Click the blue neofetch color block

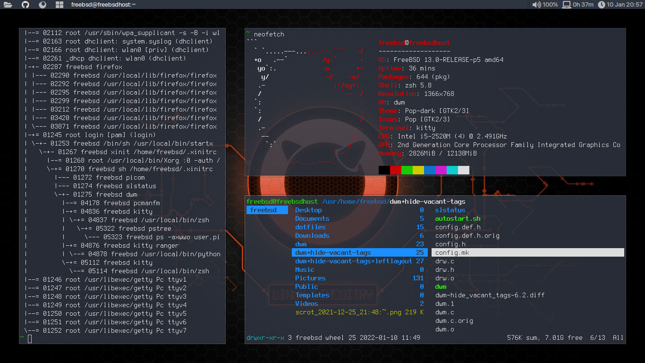click(x=429, y=170)
